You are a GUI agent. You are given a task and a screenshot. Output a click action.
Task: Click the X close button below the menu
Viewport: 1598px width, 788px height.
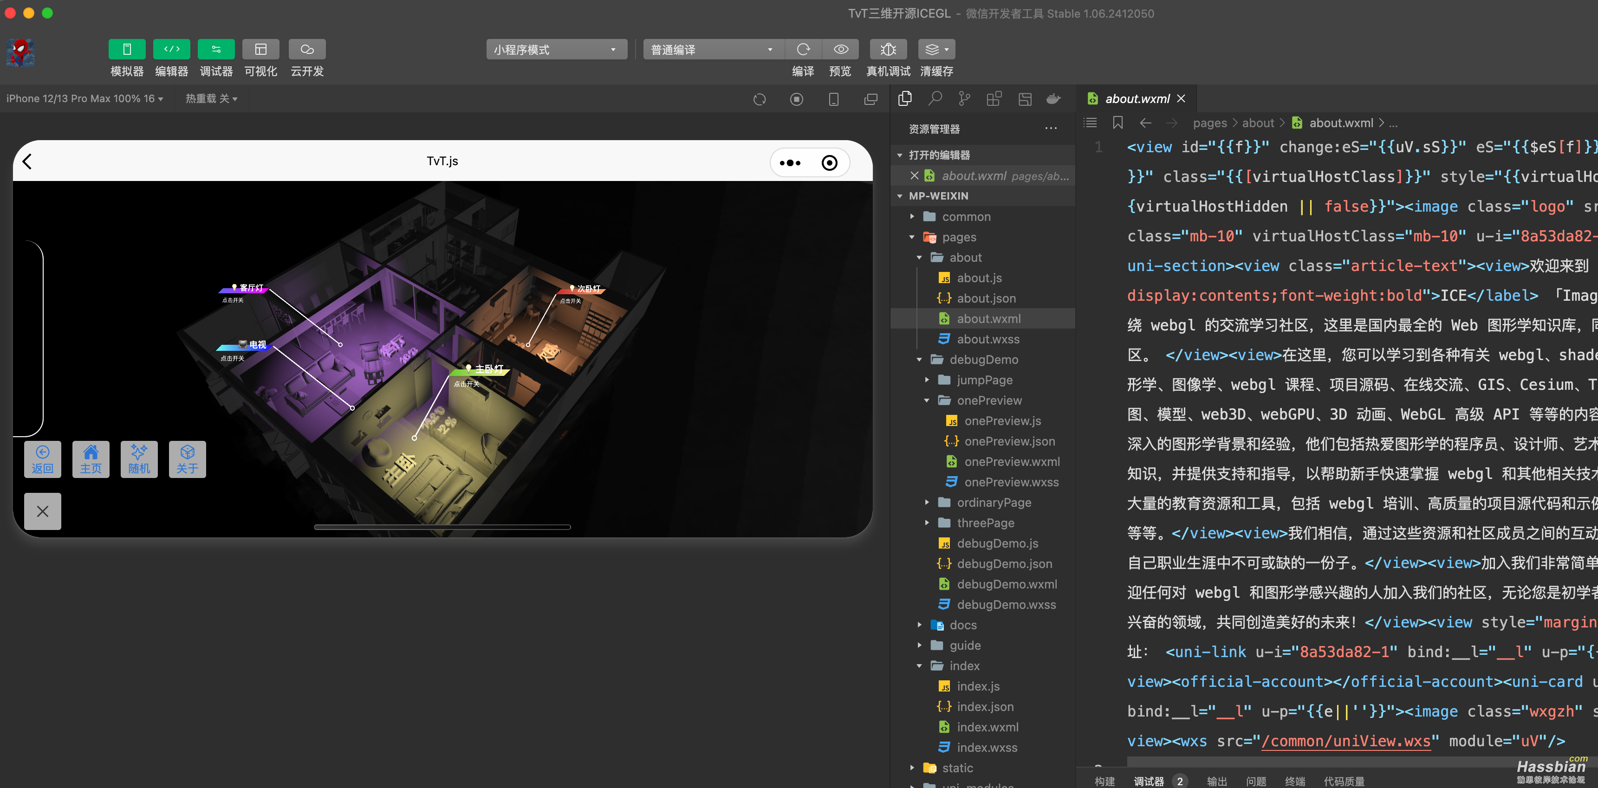click(43, 511)
